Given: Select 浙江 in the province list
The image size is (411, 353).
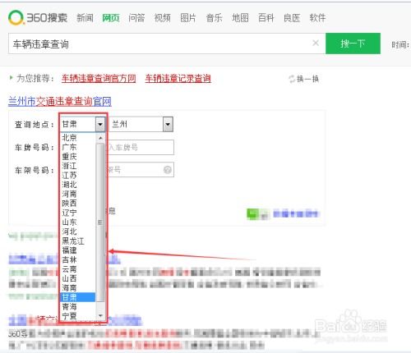Looking at the screenshot, I should [78, 166].
